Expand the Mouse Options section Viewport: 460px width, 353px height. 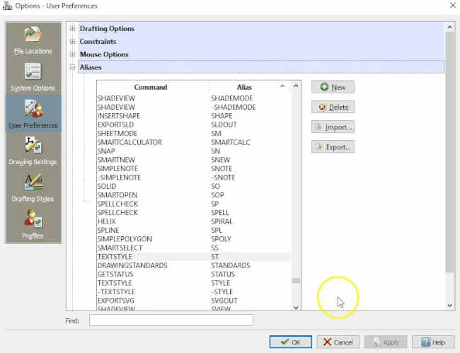click(73, 54)
